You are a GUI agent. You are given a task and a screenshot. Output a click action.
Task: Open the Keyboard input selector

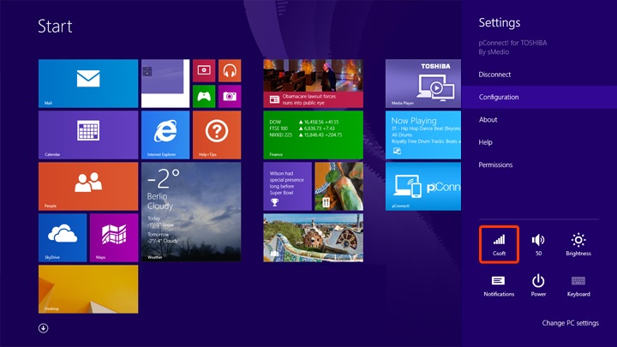click(578, 284)
